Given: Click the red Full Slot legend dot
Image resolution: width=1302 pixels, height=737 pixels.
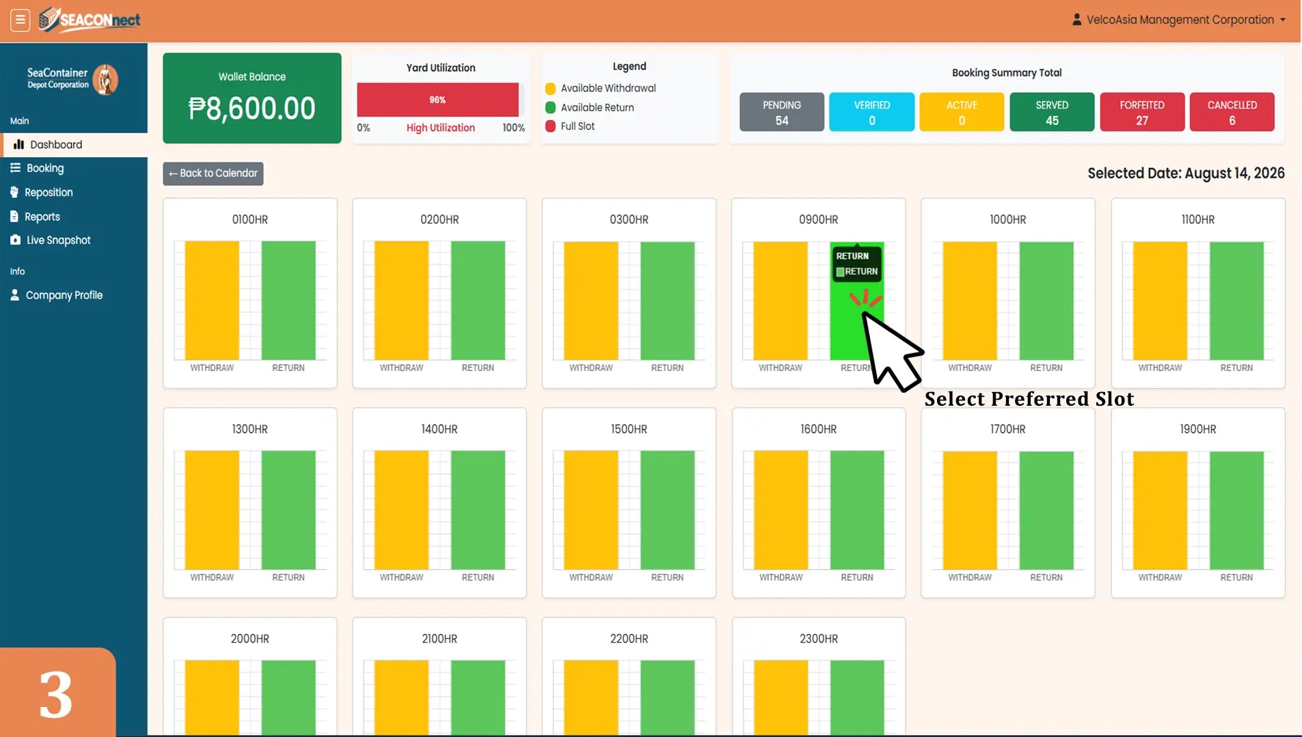Looking at the screenshot, I should (x=550, y=126).
